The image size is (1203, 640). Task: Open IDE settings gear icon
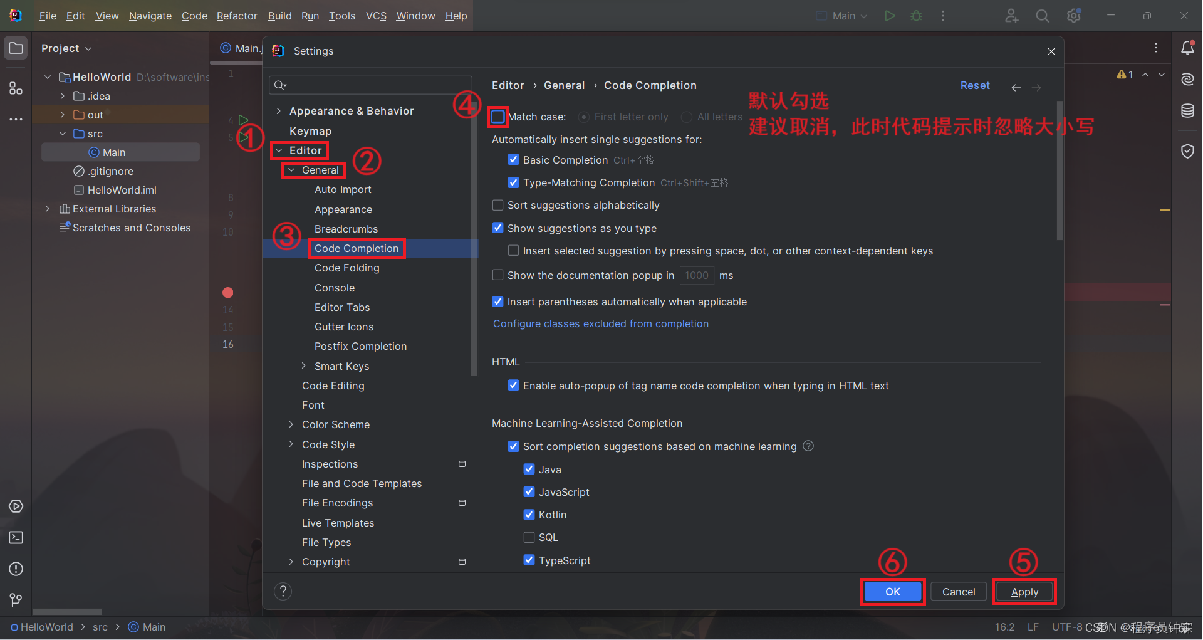click(x=1074, y=16)
